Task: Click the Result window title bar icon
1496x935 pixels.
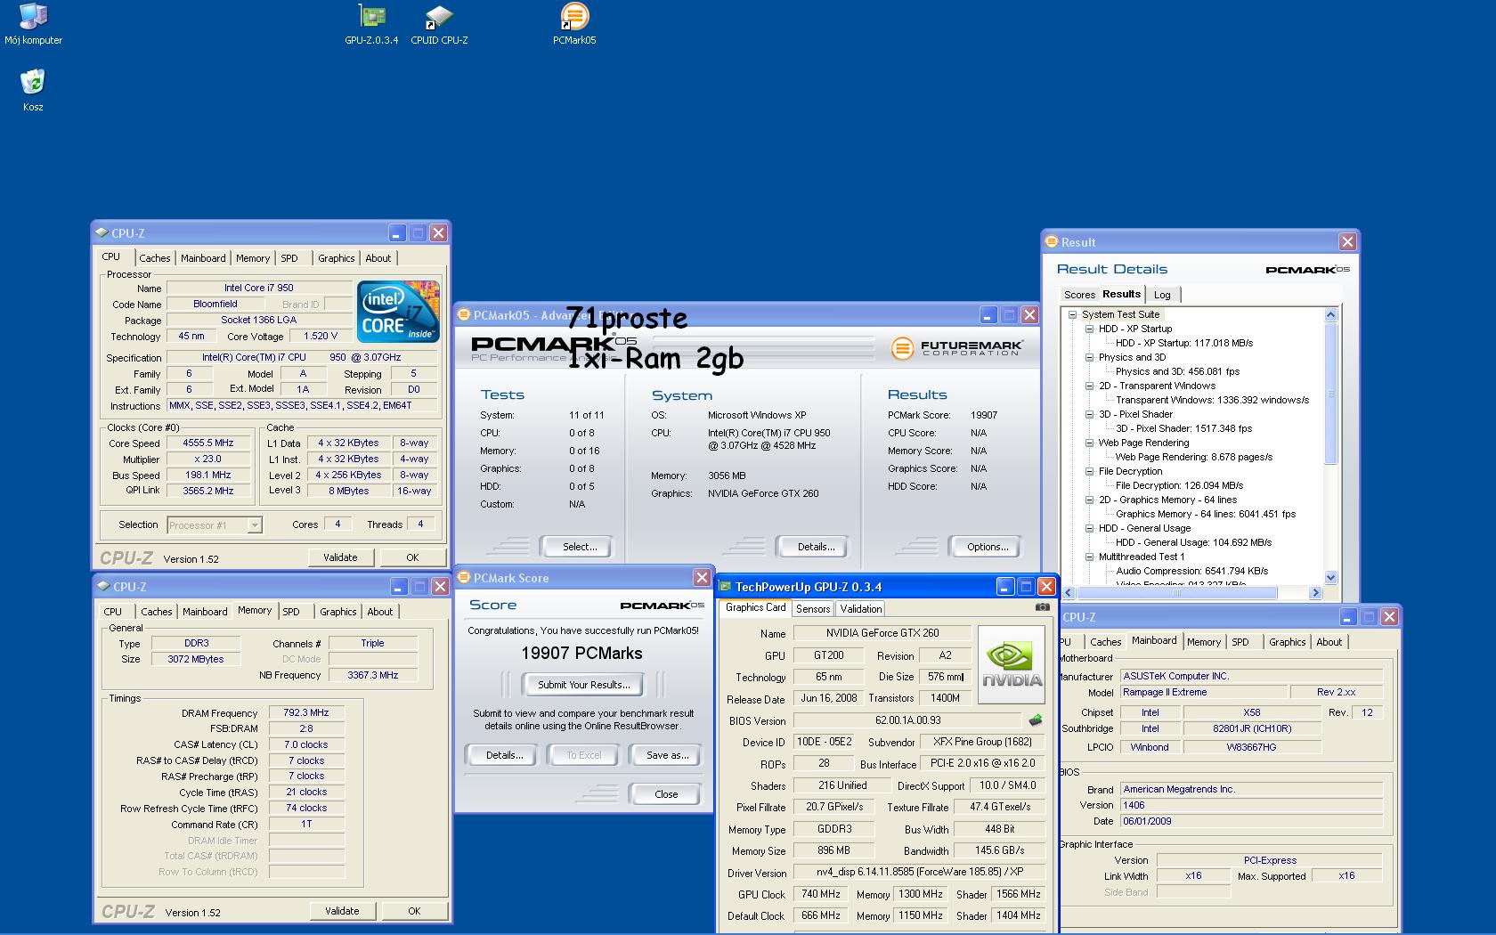Action: (x=1051, y=242)
